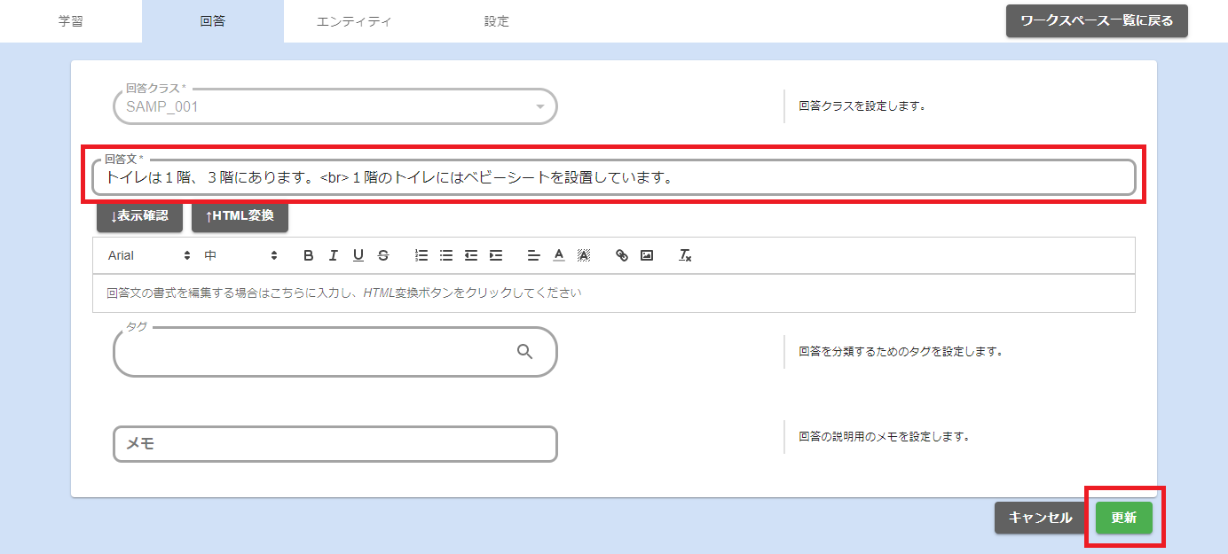
Task: Apply italic formatting to the text
Action: pos(334,255)
